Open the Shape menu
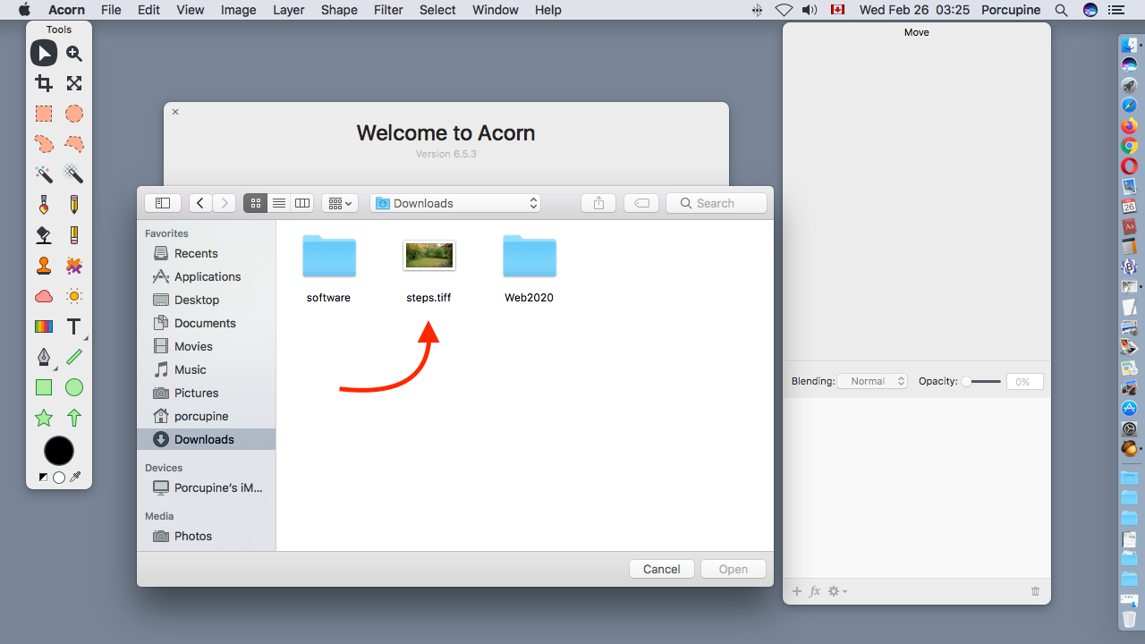 click(x=339, y=10)
